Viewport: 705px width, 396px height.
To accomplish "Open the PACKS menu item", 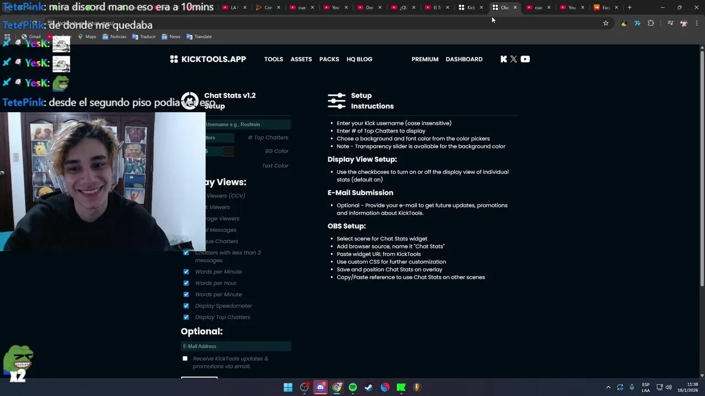I will (329, 59).
